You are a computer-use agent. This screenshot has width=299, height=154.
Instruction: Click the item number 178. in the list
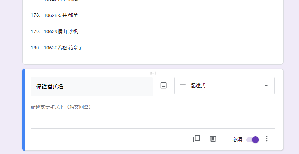click(x=35, y=15)
